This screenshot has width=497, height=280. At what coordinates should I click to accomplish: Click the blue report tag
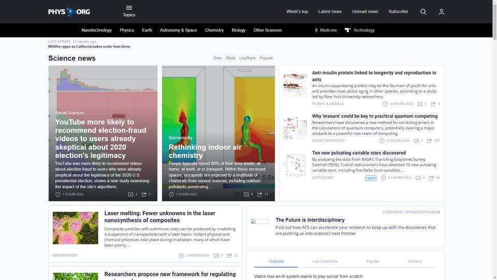click(371, 178)
